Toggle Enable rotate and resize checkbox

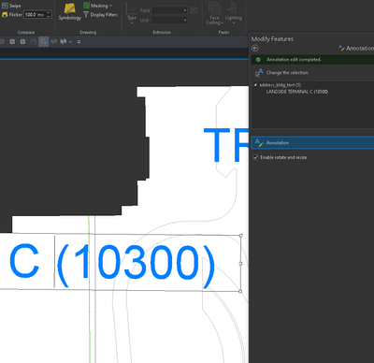pyautogui.click(x=256, y=157)
